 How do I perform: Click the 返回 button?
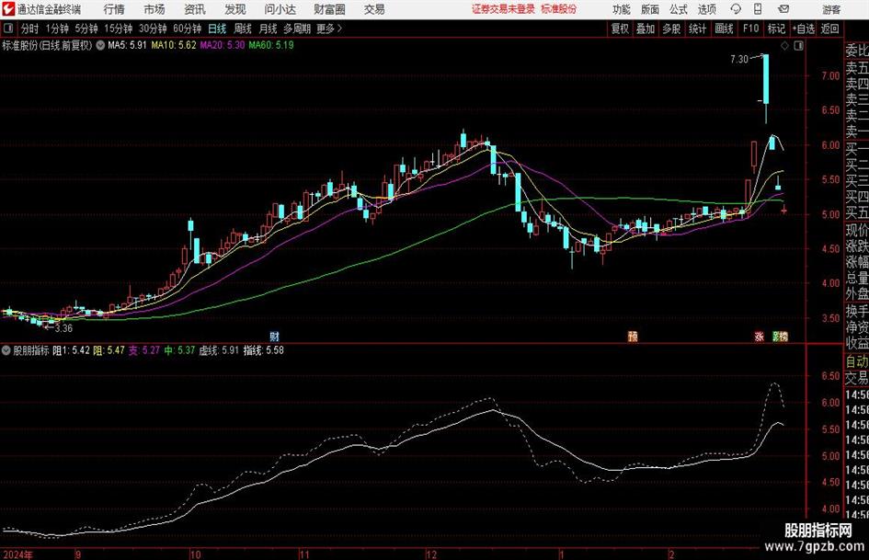tap(830, 29)
